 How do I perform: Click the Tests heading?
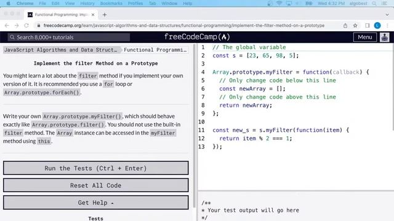(95, 219)
